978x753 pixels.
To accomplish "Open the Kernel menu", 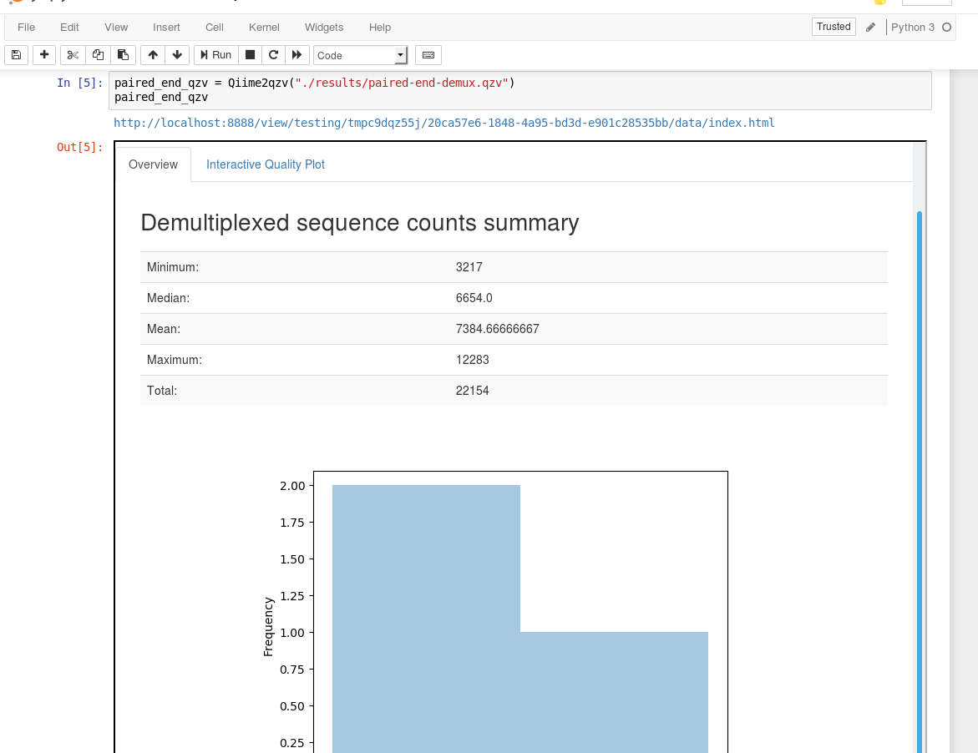I will pyautogui.click(x=264, y=27).
